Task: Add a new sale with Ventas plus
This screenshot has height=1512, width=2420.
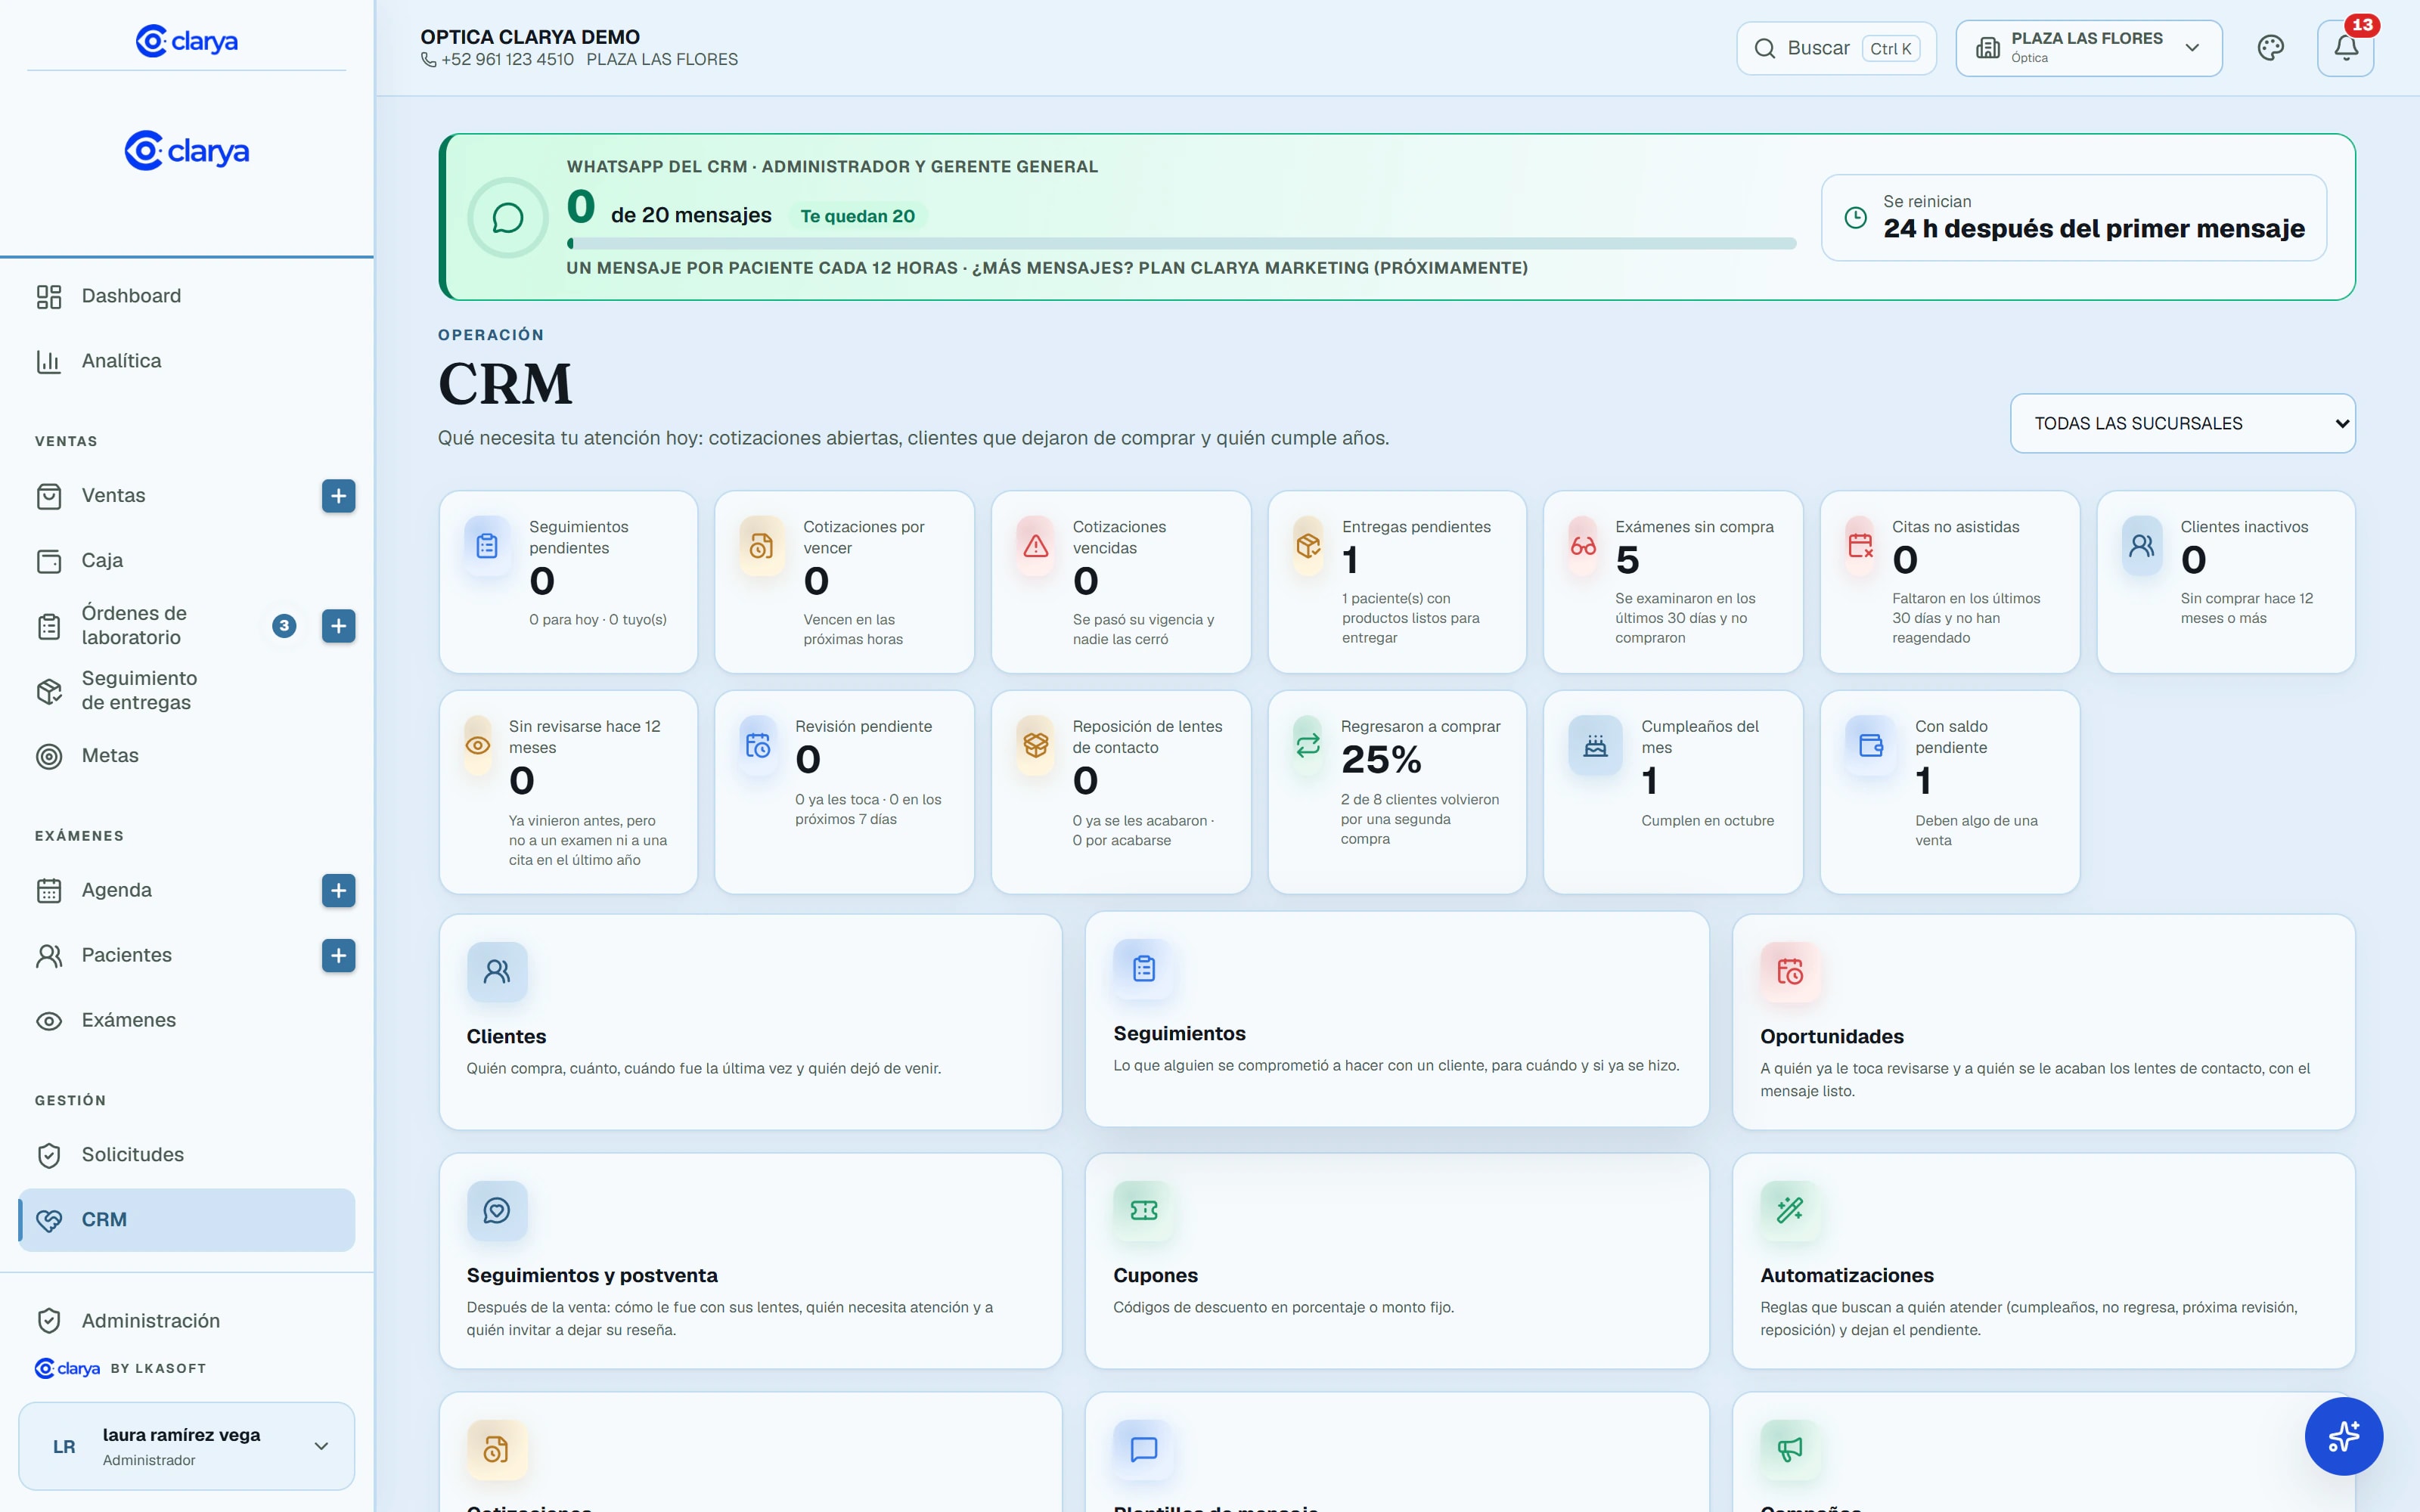Action: point(338,496)
